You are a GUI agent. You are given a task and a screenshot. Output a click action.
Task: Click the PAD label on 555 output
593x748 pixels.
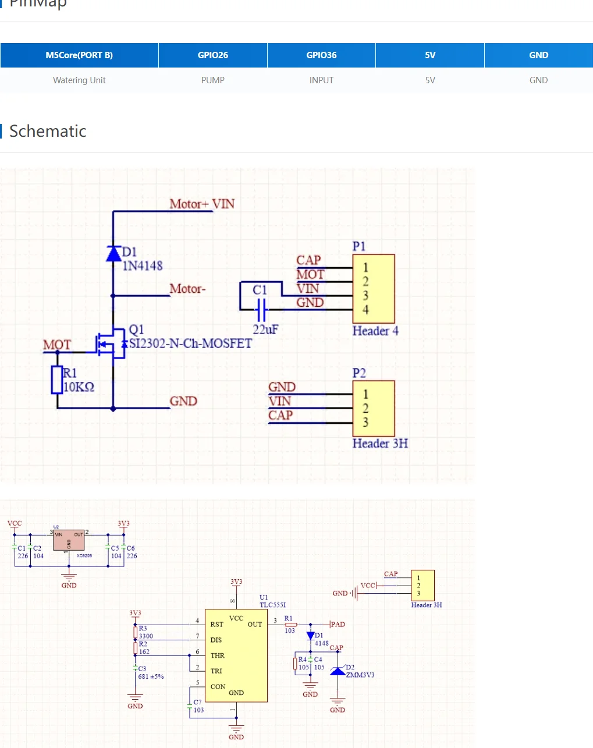(338, 625)
